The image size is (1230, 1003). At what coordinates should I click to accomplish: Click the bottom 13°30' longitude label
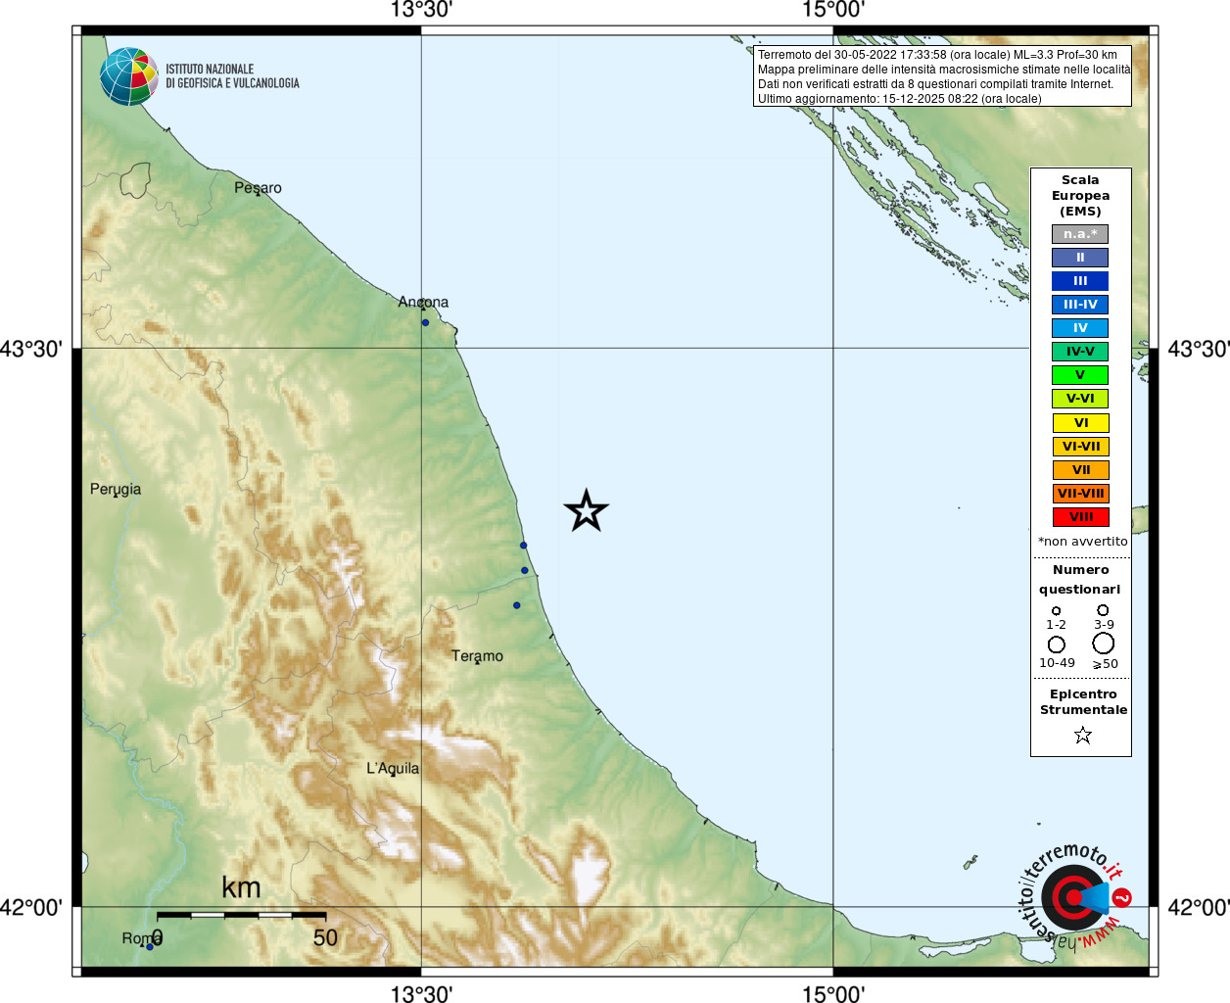tap(421, 993)
